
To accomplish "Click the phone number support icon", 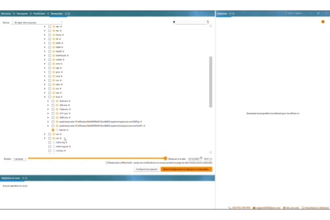I will pyautogui.click(x=229, y=208).
